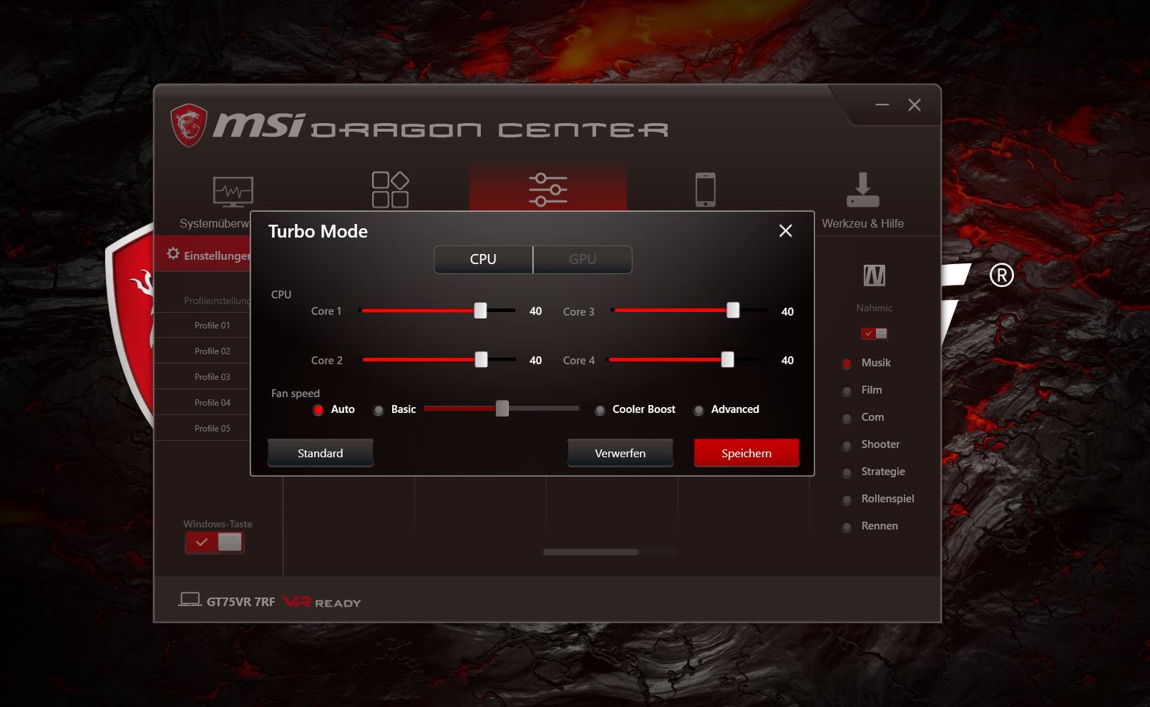Screen dimensions: 1150x707
Task: Open the System Monitor tab icon
Action: [x=233, y=191]
